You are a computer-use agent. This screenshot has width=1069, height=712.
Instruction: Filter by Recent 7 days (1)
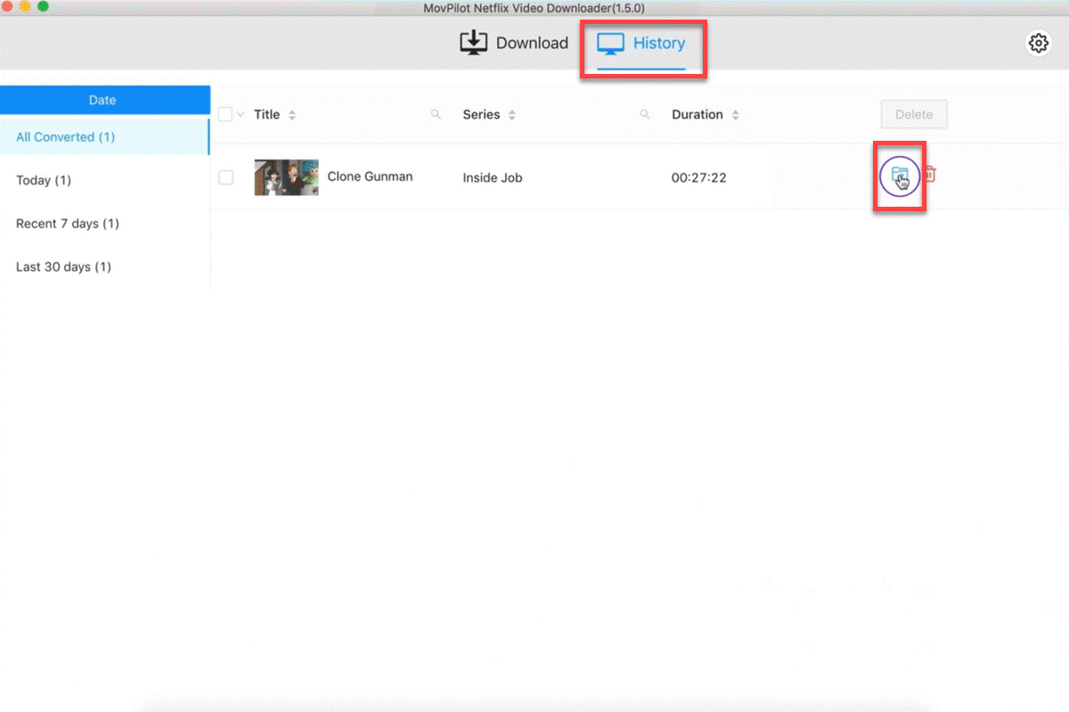coord(68,224)
